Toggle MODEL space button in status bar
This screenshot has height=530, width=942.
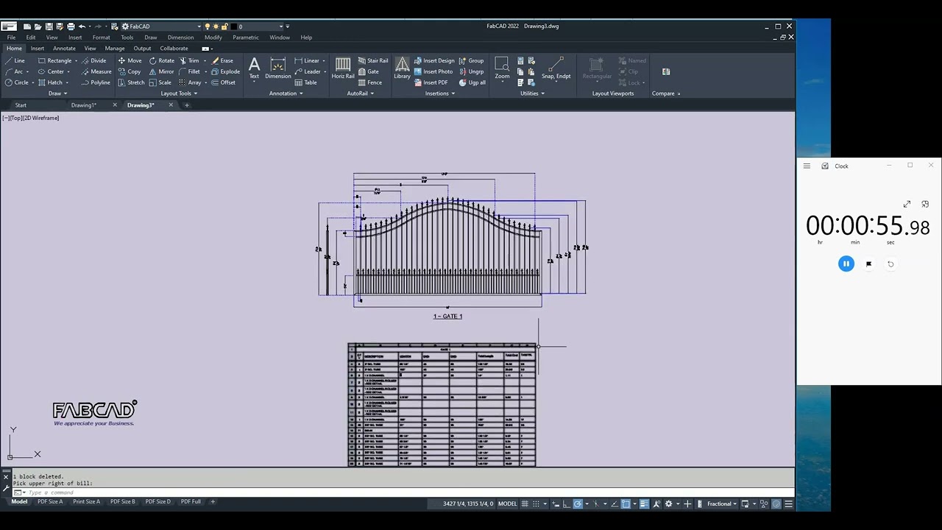[x=508, y=504]
